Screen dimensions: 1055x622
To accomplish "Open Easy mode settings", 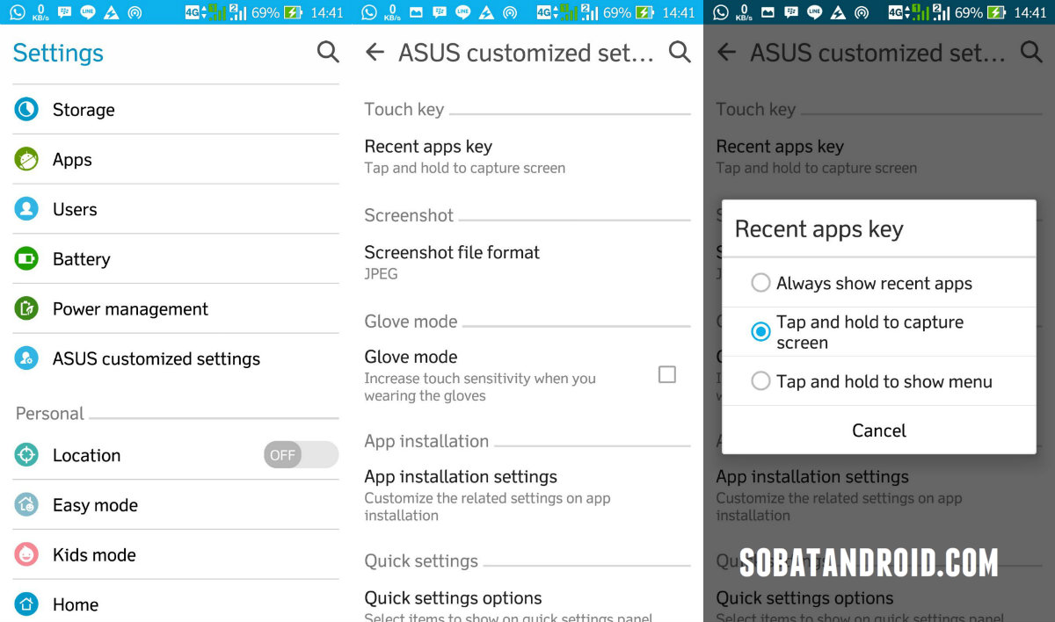I will [x=176, y=505].
